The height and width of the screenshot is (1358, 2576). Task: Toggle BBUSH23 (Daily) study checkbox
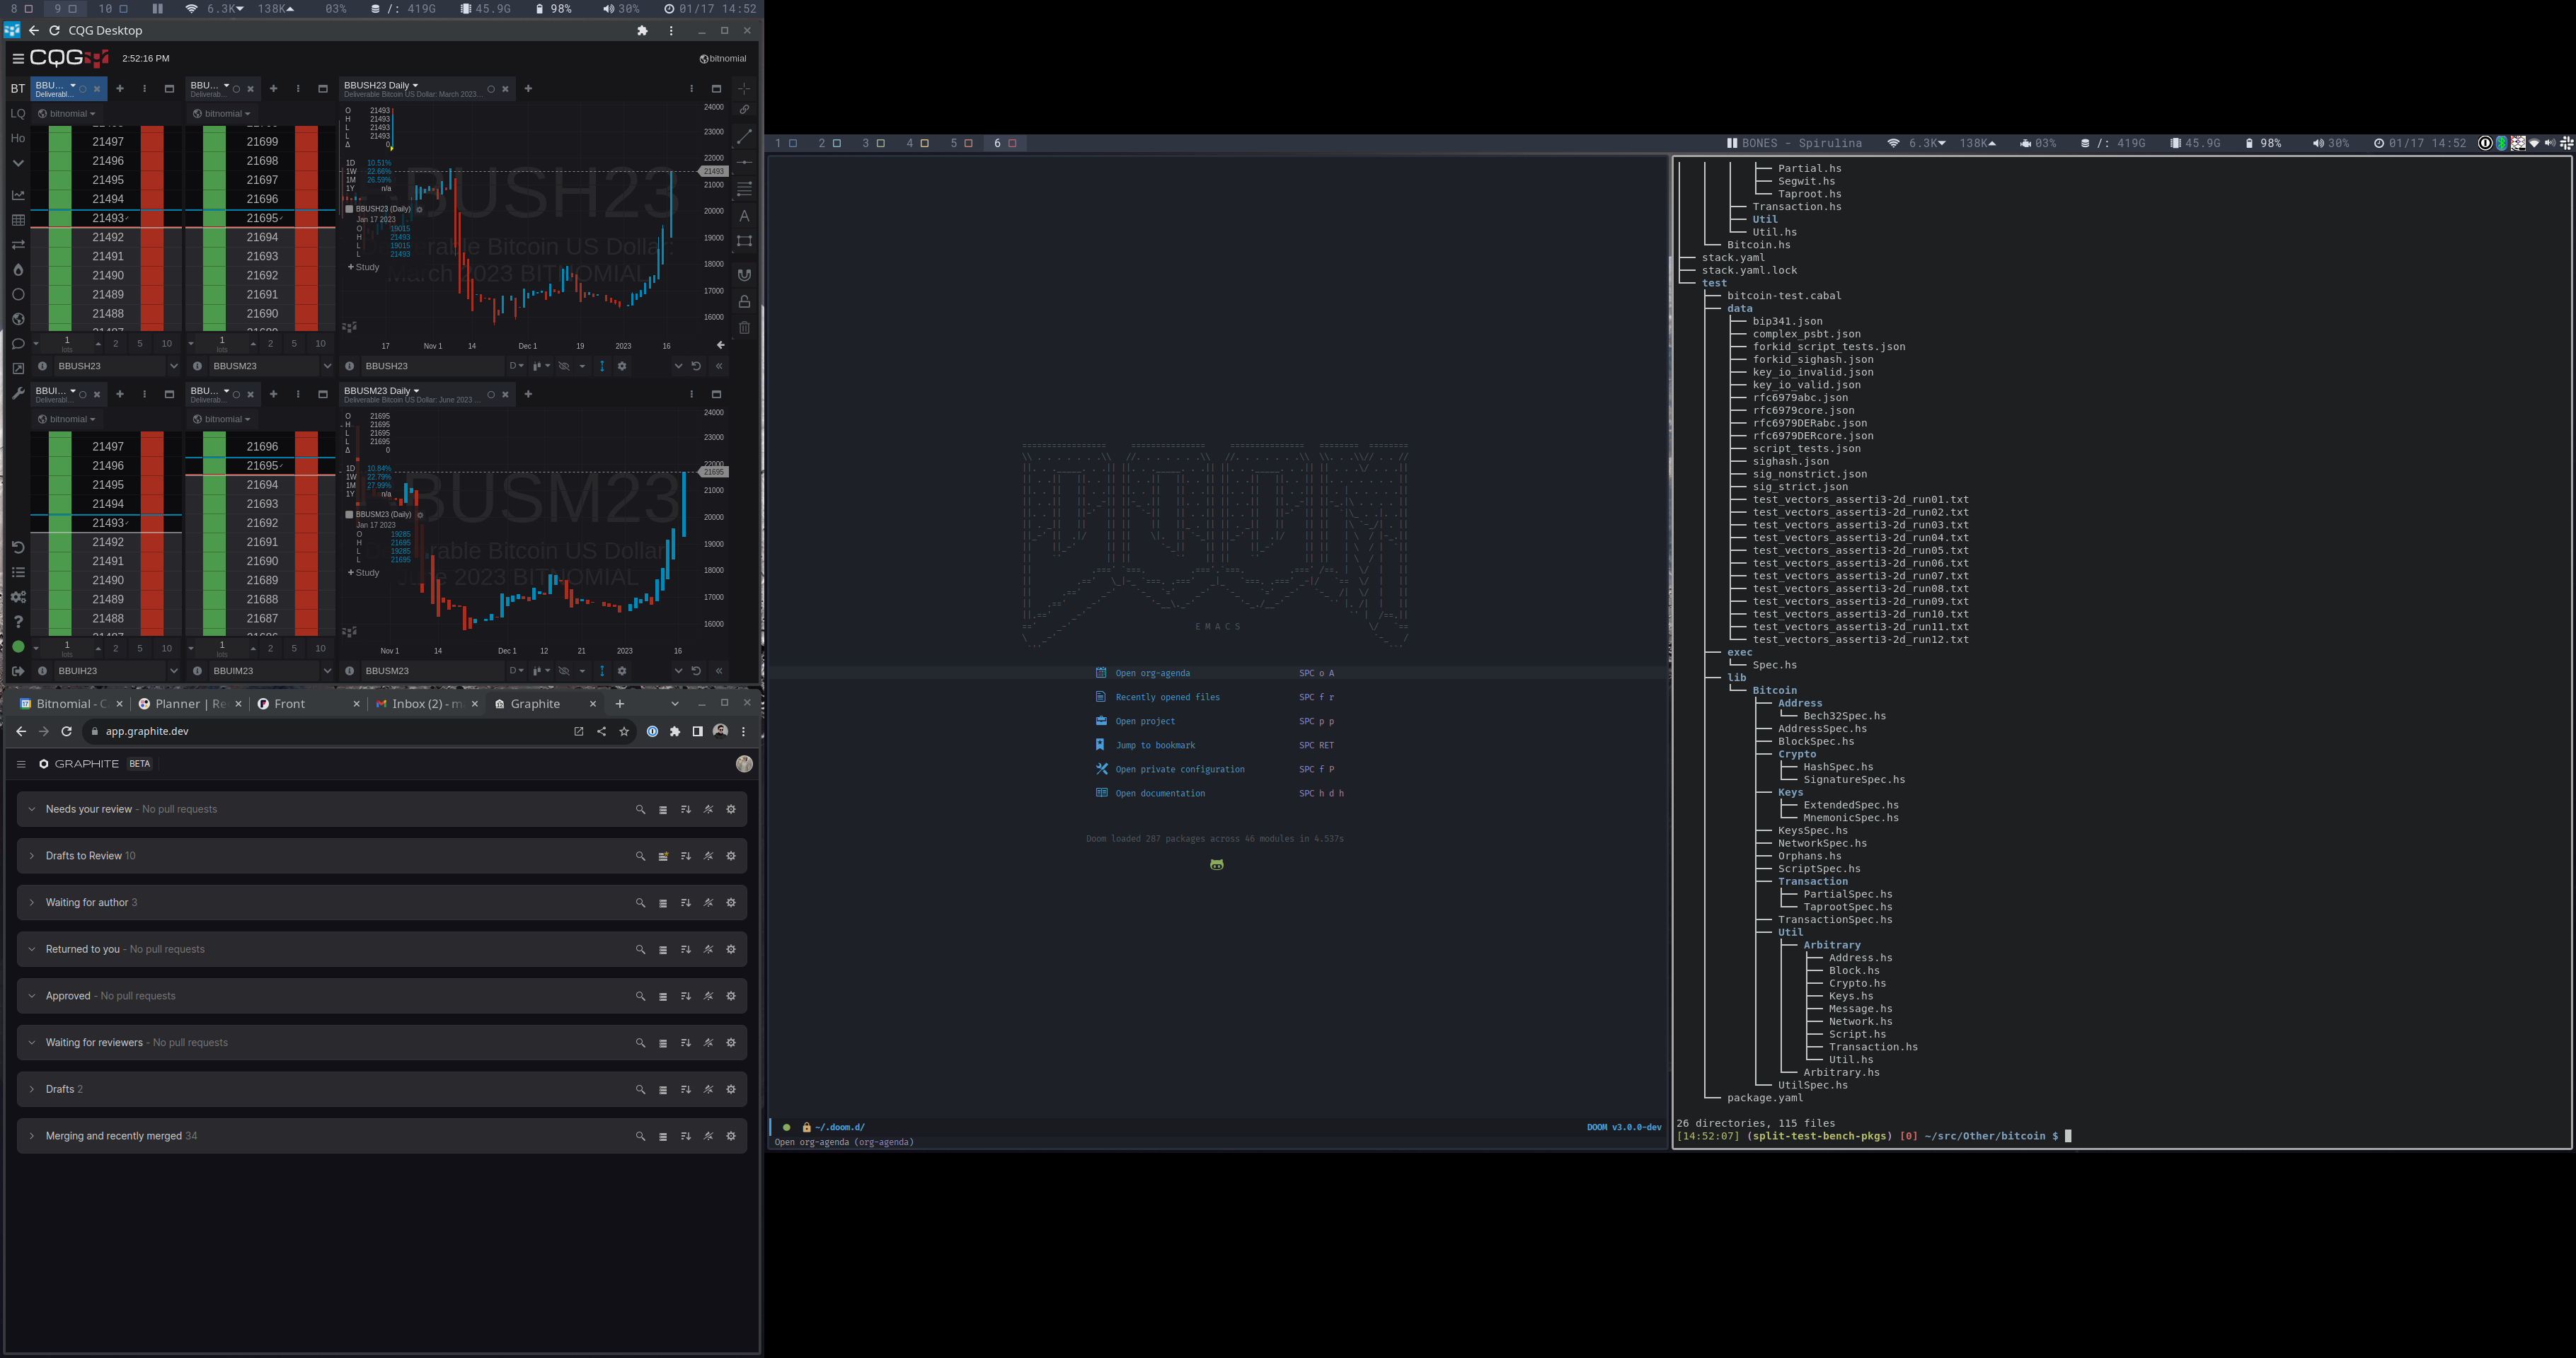pos(349,209)
